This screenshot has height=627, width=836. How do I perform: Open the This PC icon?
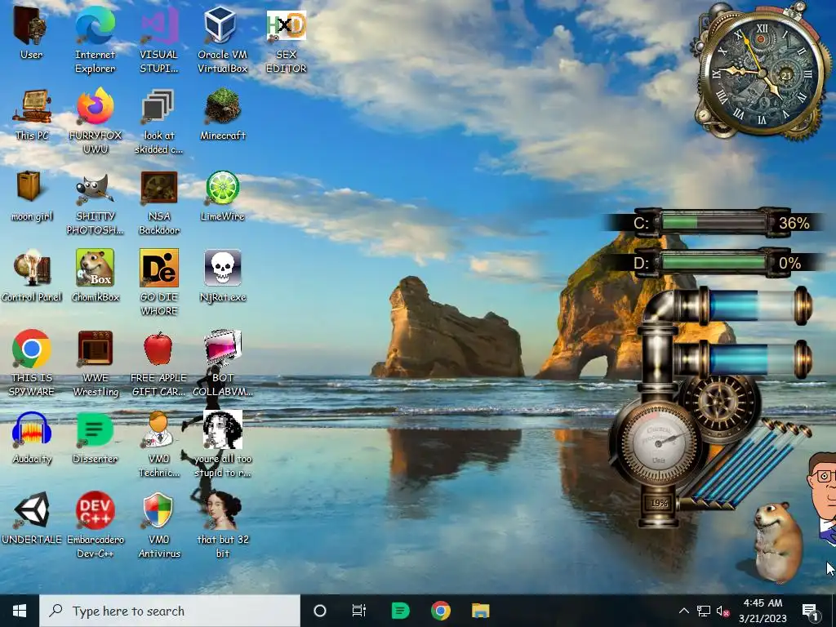(x=32, y=114)
